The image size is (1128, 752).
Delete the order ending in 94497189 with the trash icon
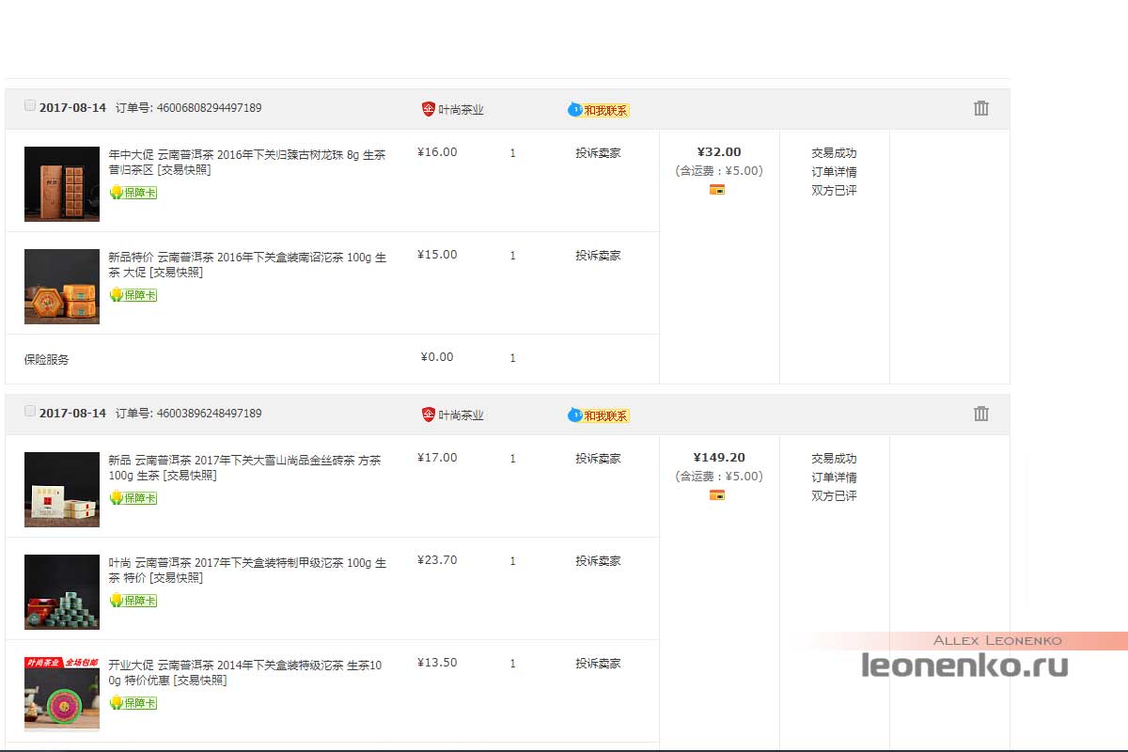981,108
